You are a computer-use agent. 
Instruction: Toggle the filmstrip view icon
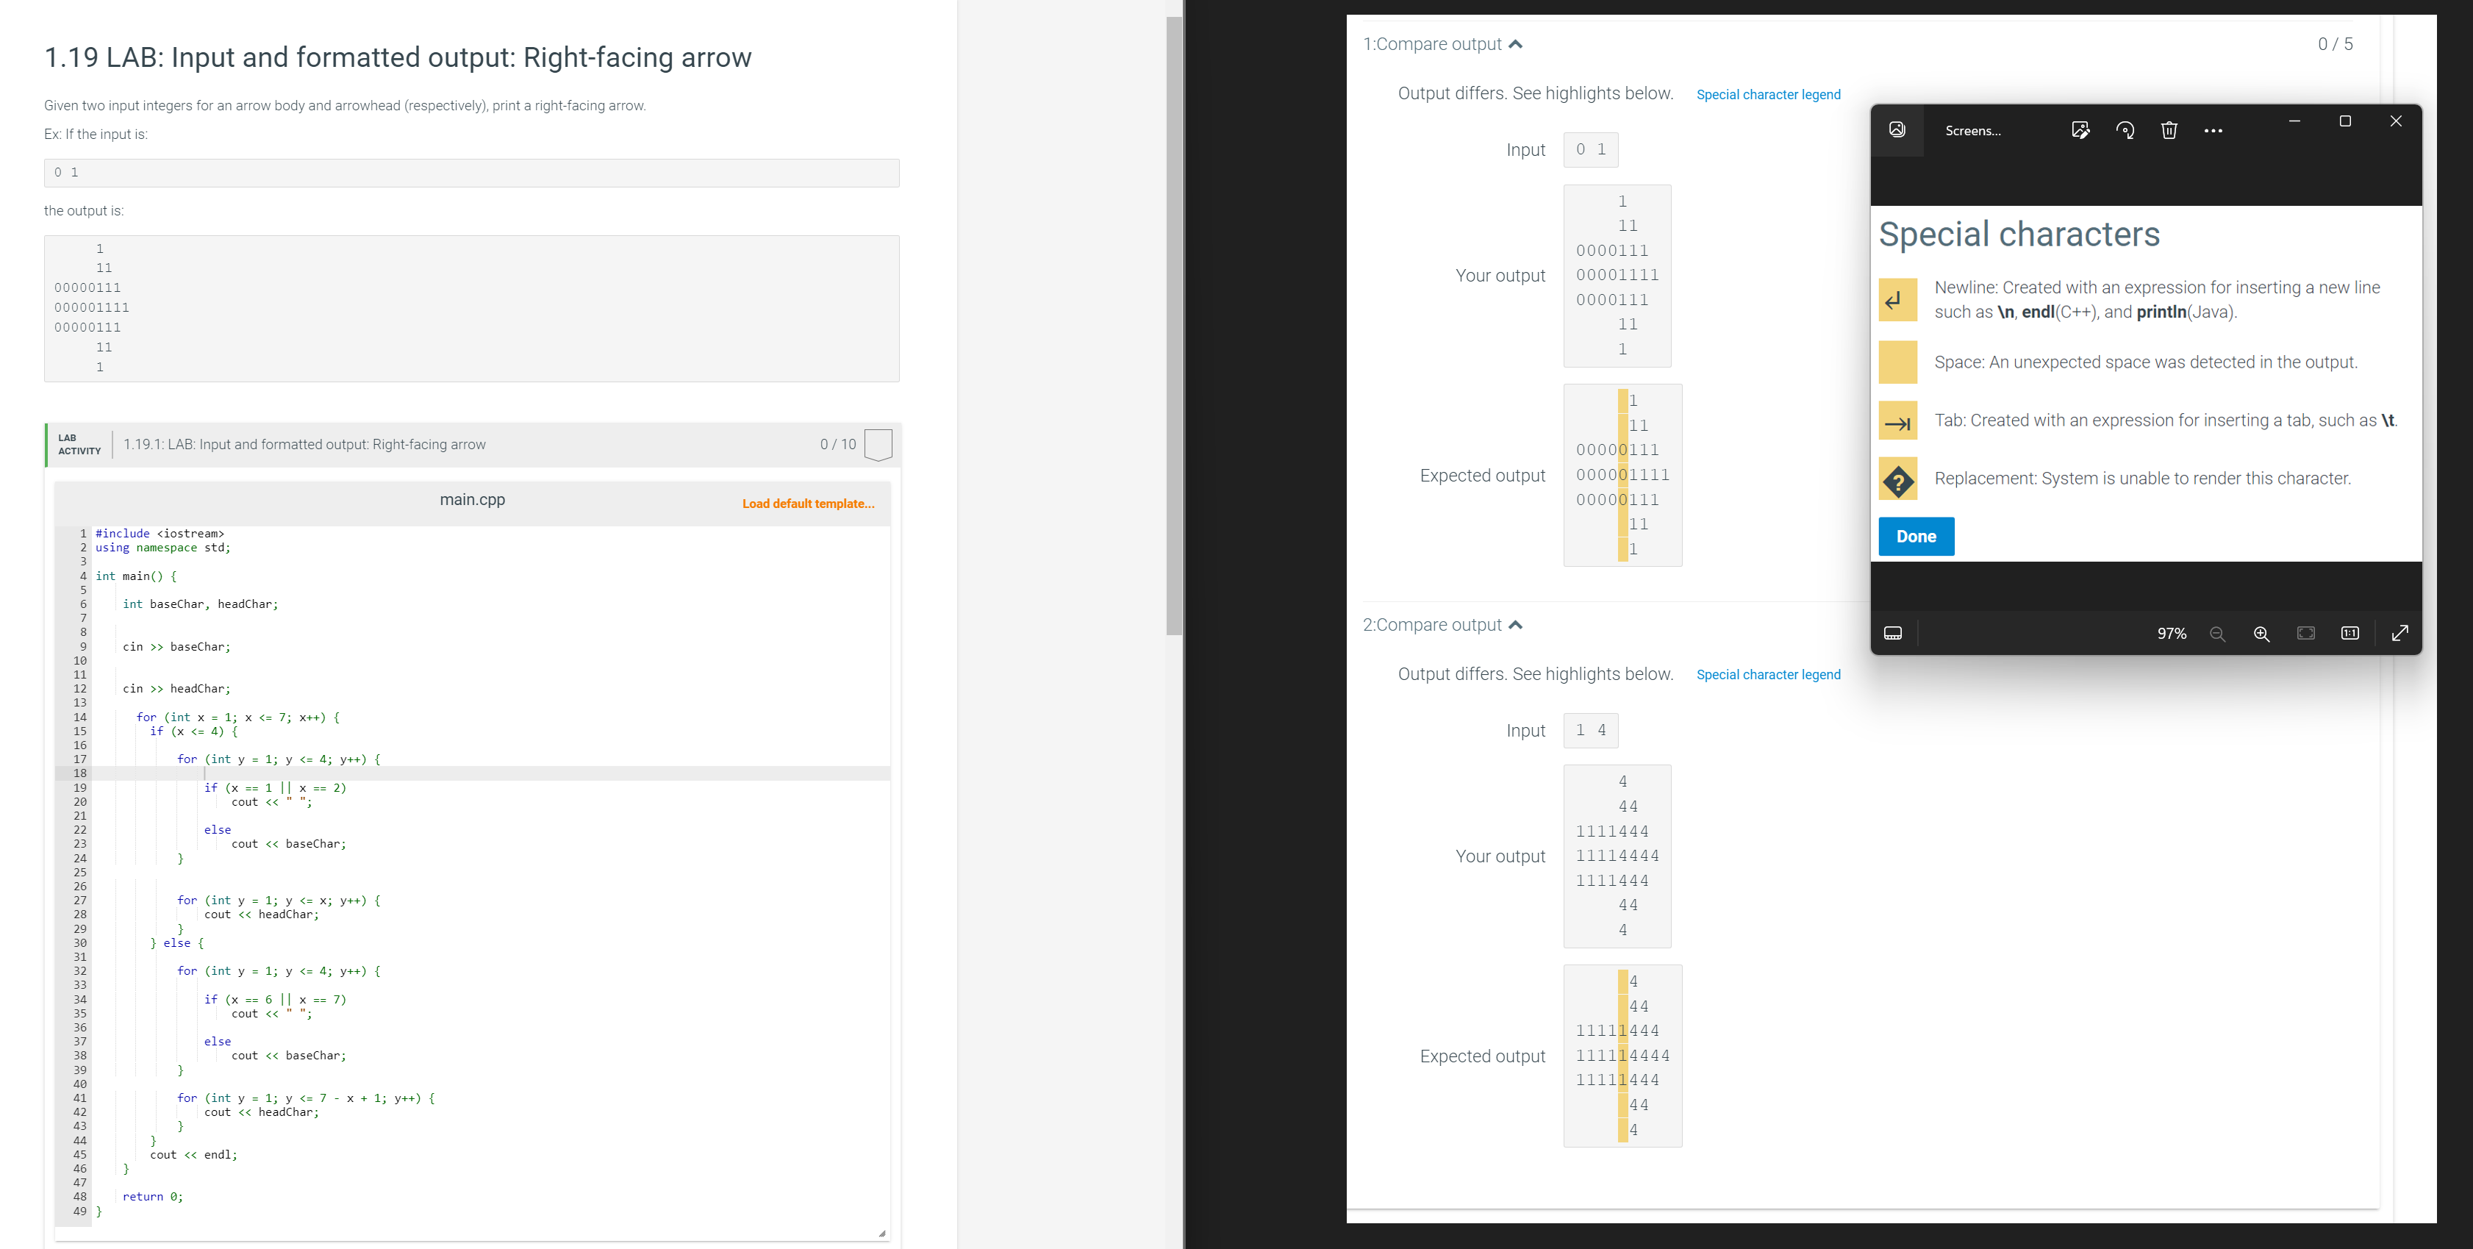1892,634
